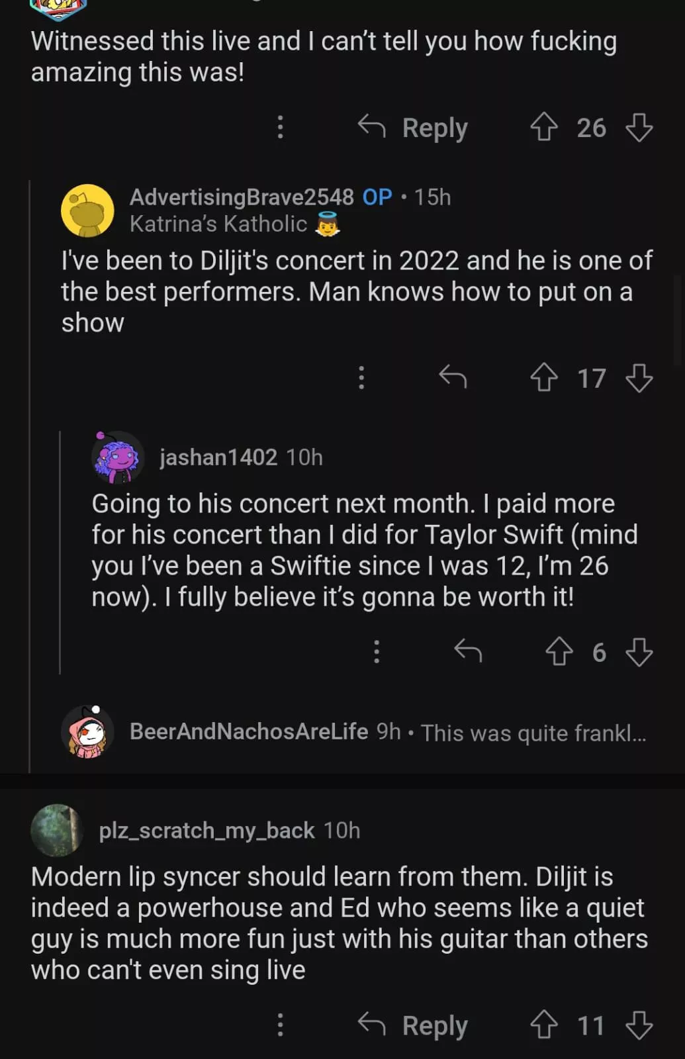The image size is (685, 1059).
Task: Downvote jashan1402's comment with 6 points
Action: pyautogui.click(x=639, y=652)
